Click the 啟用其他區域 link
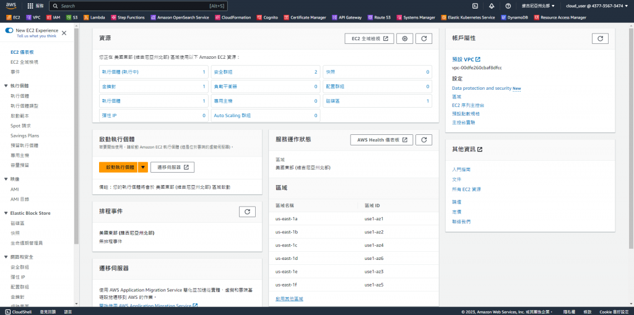This screenshot has width=634, height=315. pyautogui.click(x=289, y=299)
